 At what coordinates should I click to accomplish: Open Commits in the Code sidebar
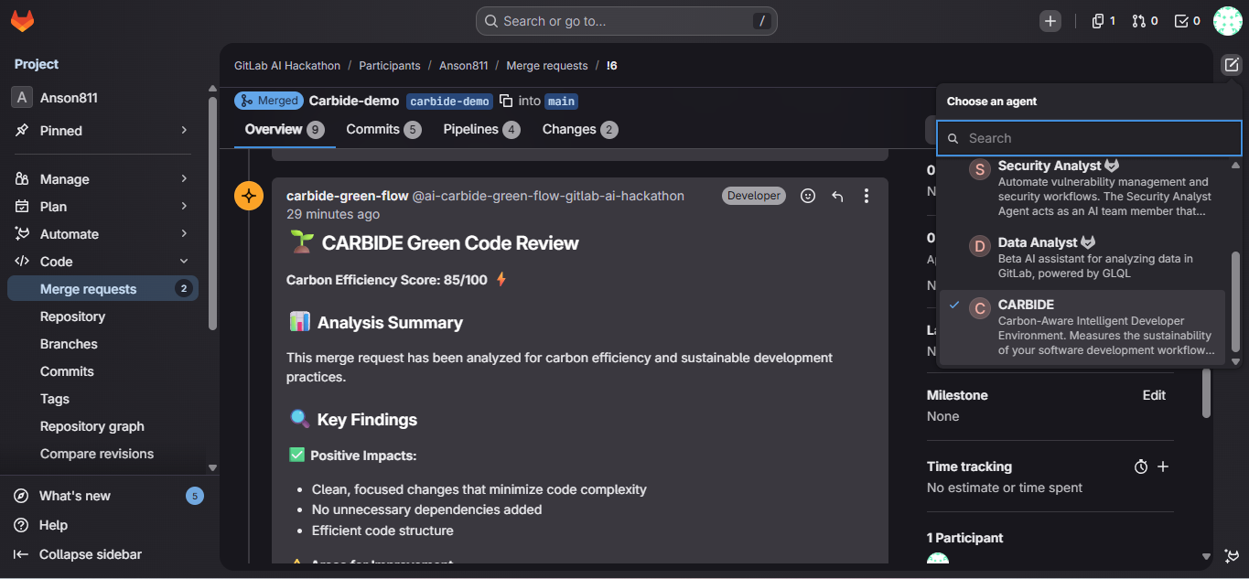(x=102, y=371)
